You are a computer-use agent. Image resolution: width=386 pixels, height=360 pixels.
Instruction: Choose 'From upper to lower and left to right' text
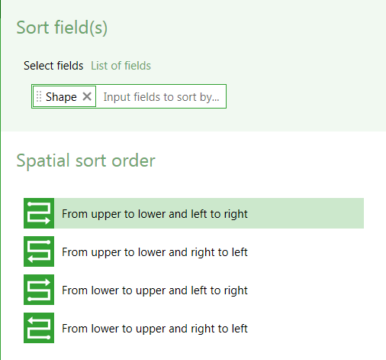(x=155, y=214)
